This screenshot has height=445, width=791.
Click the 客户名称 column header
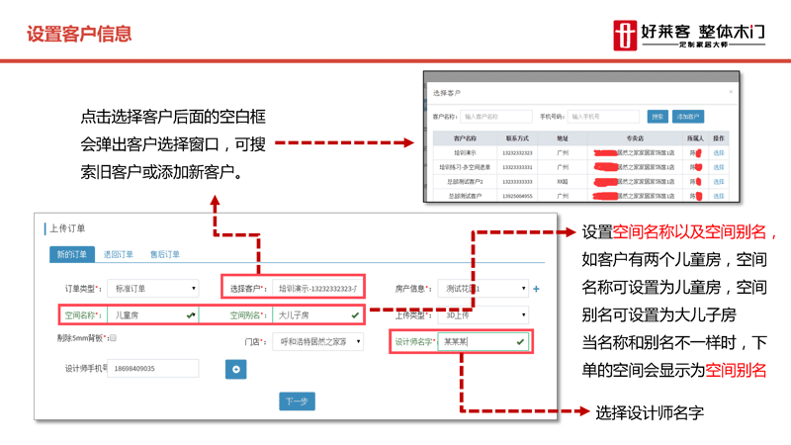[x=465, y=138]
